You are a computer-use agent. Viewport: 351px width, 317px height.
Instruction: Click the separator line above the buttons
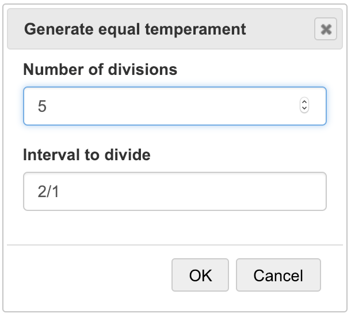point(174,244)
